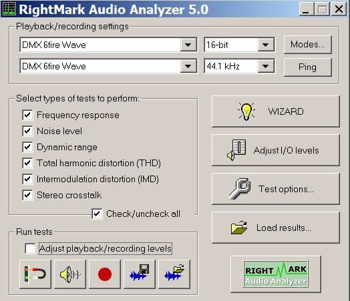Start the loopback playback/recording test icon

[35, 274]
